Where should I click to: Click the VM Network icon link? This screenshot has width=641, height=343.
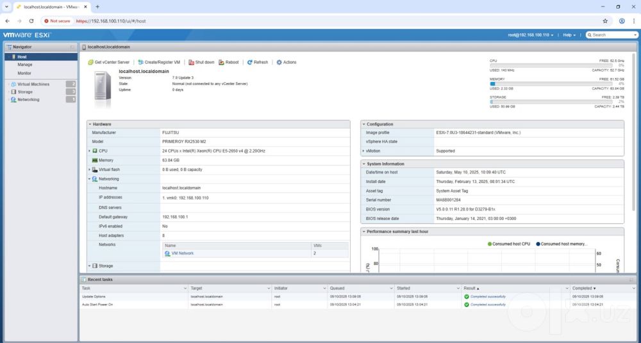[x=167, y=253]
